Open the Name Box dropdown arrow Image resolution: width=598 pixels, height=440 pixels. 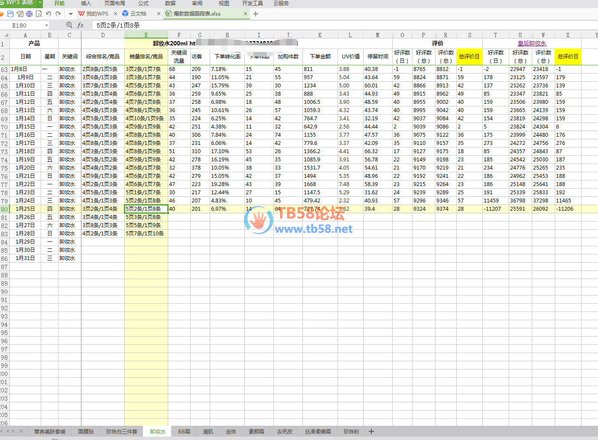pos(46,26)
